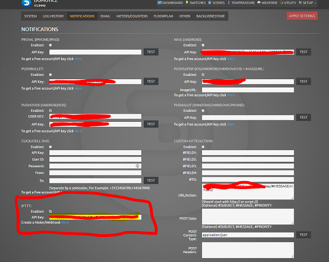This screenshot has height=262, width=329.
Task: Test the Pushsafer notification
Action: click(303, 81)
